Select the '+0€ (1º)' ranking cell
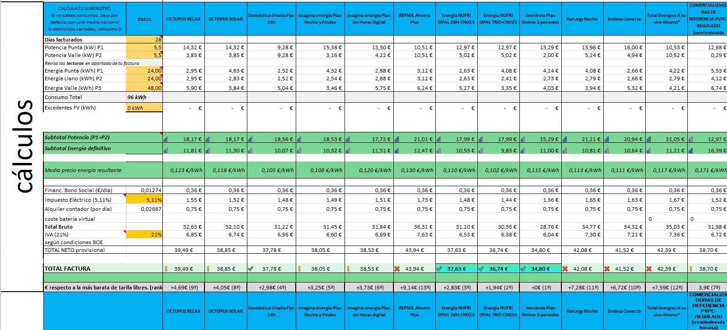Viewport: 727px width, 330px height. click(x=540, y=288)
